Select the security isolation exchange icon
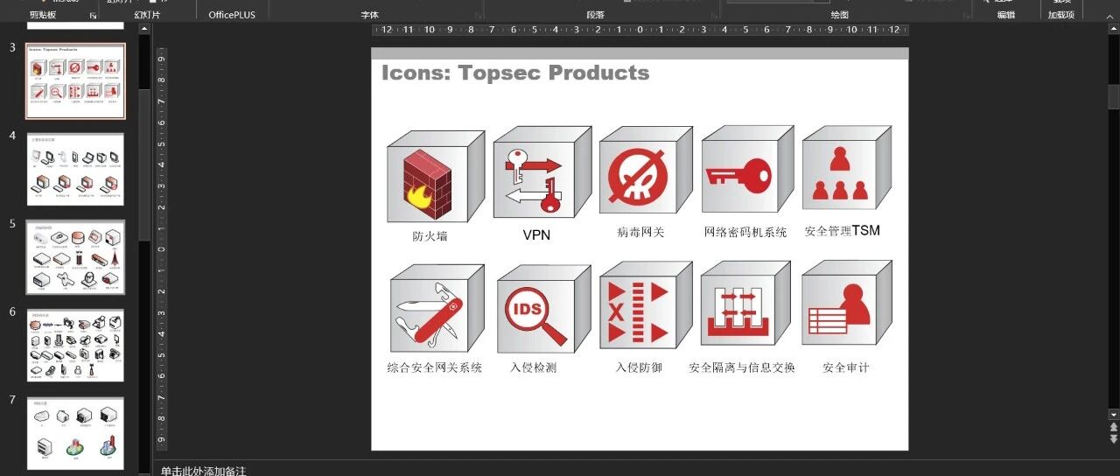Image resolution: width=1120 pixels, height=476 pixels. (746, 304)
